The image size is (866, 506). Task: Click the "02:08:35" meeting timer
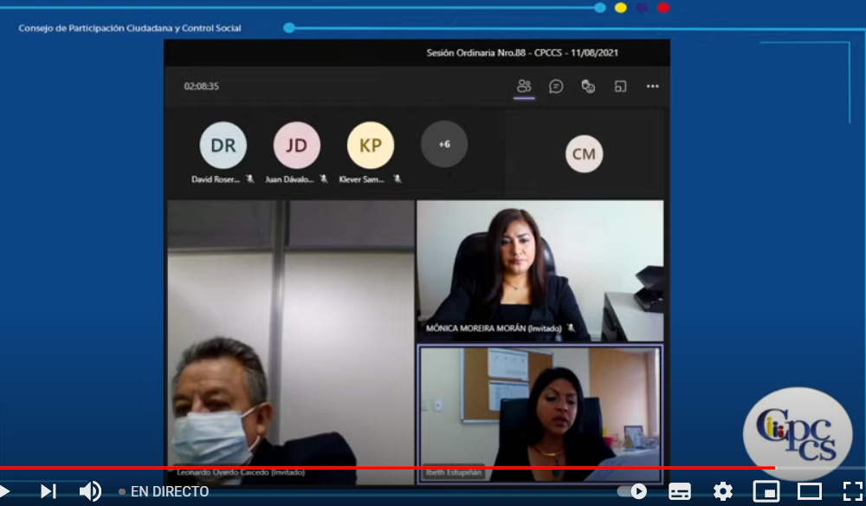201,86
